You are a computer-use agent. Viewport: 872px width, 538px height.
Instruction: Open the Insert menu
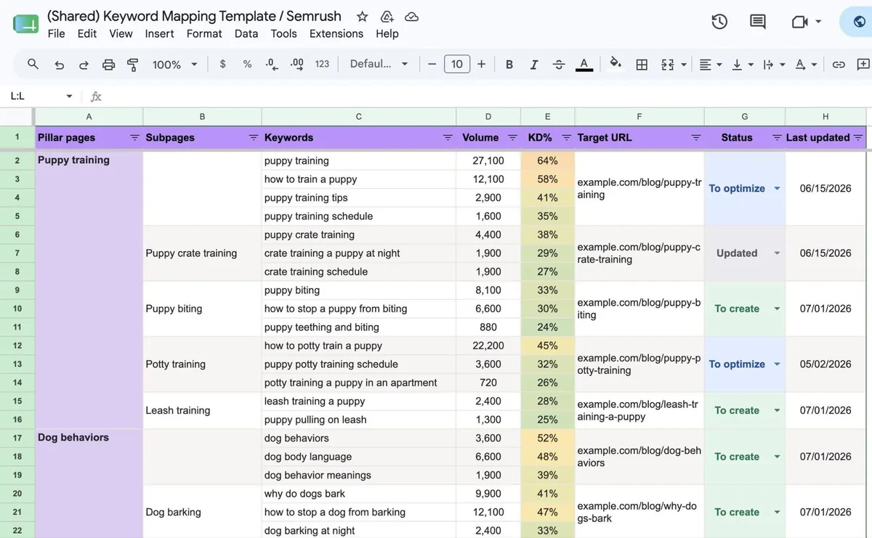[x=159, y=33]
